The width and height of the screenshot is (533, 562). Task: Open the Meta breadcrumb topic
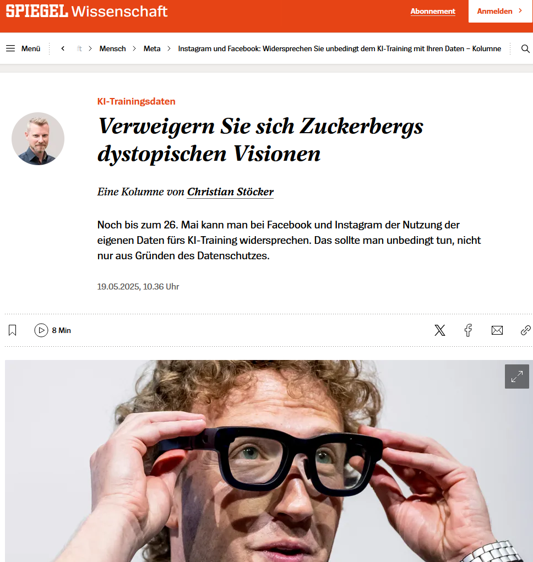click(152, 49)
